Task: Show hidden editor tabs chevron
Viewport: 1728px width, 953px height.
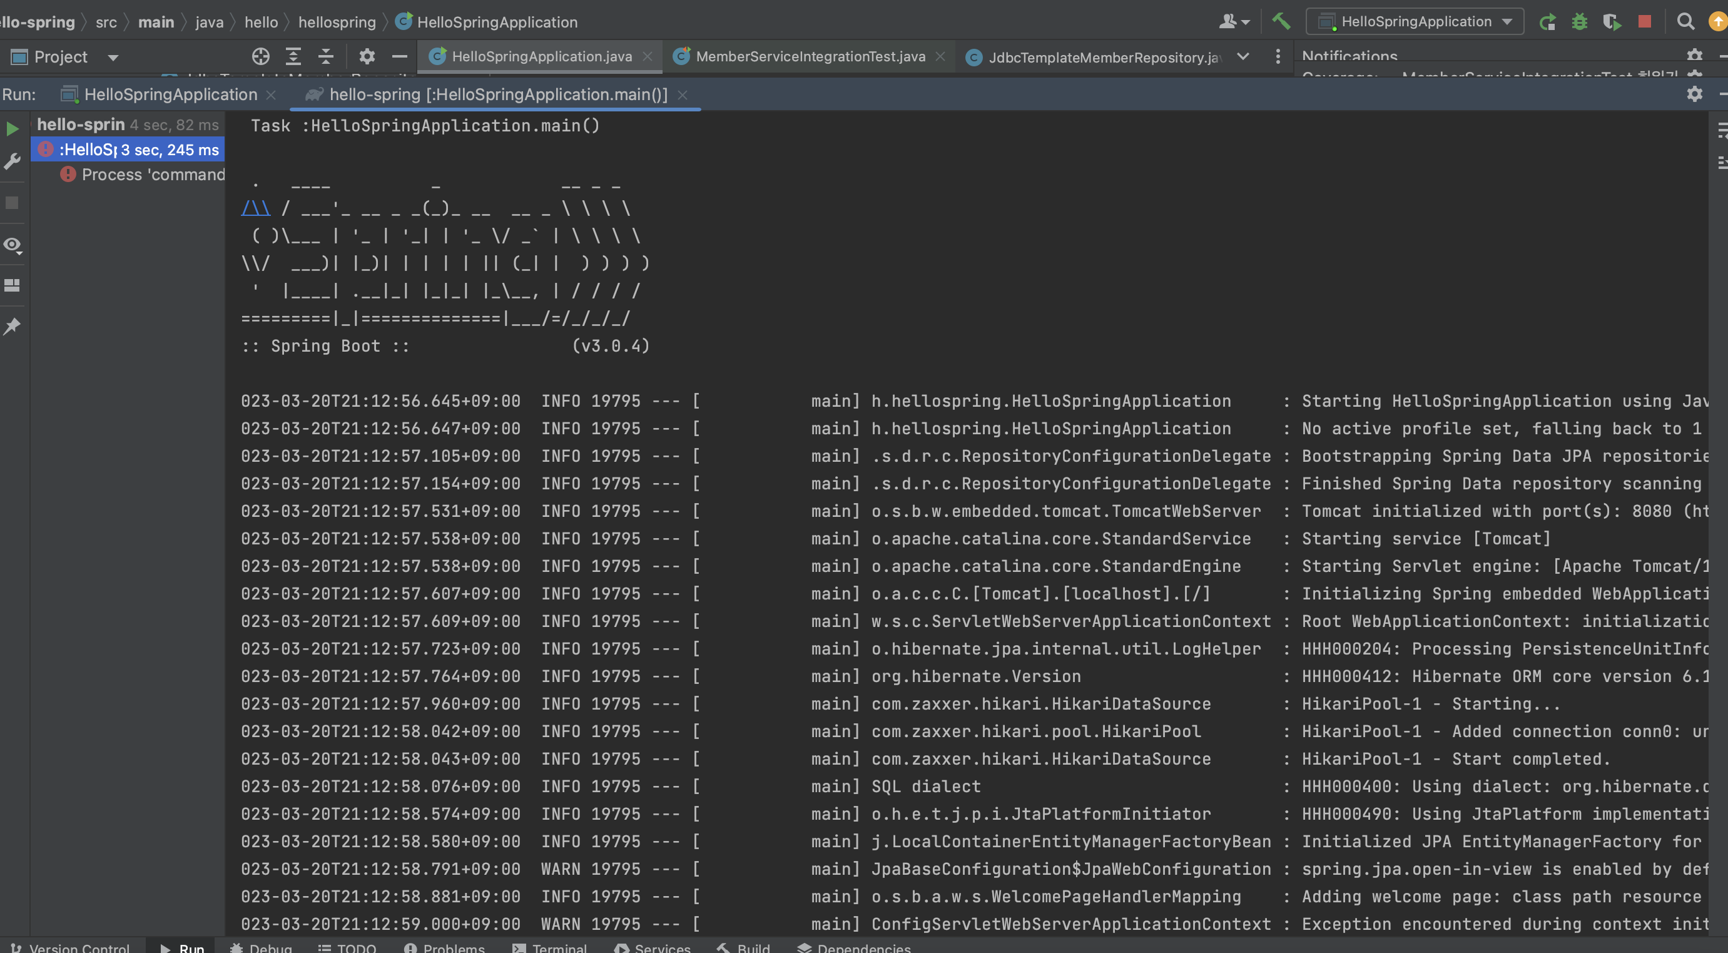Action: [1243, 56]
